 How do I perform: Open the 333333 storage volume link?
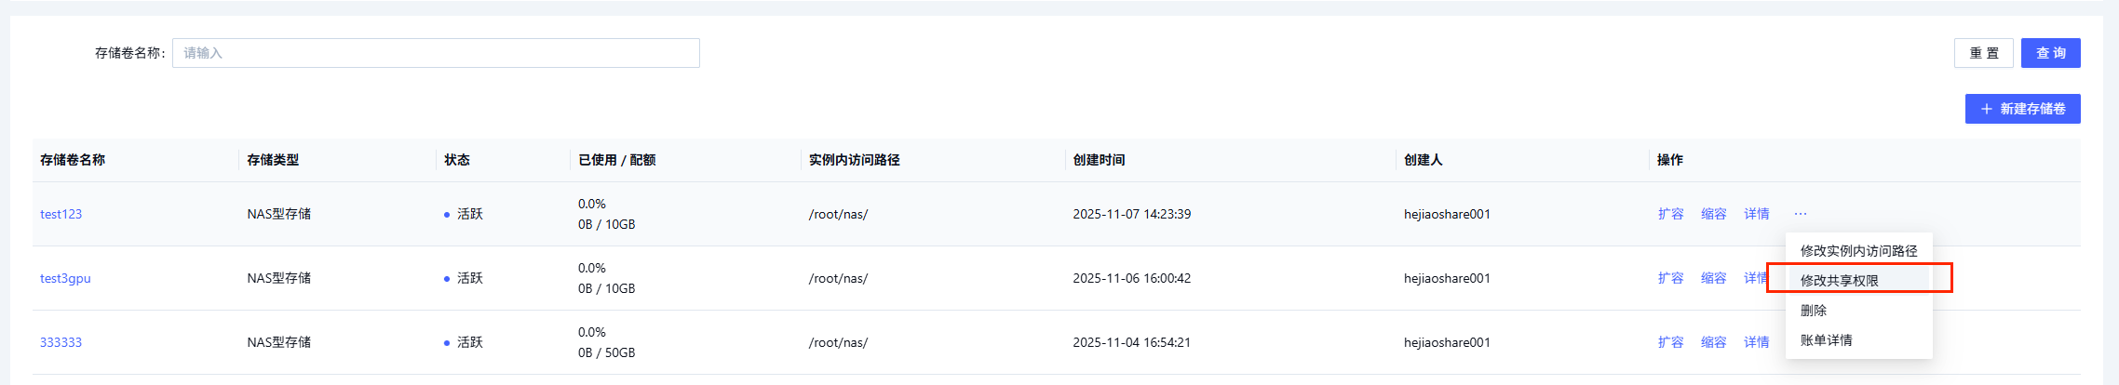[61, 342]
